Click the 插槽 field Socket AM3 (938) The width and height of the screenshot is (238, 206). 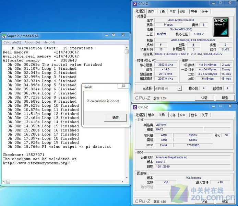(x=181, y=29)
